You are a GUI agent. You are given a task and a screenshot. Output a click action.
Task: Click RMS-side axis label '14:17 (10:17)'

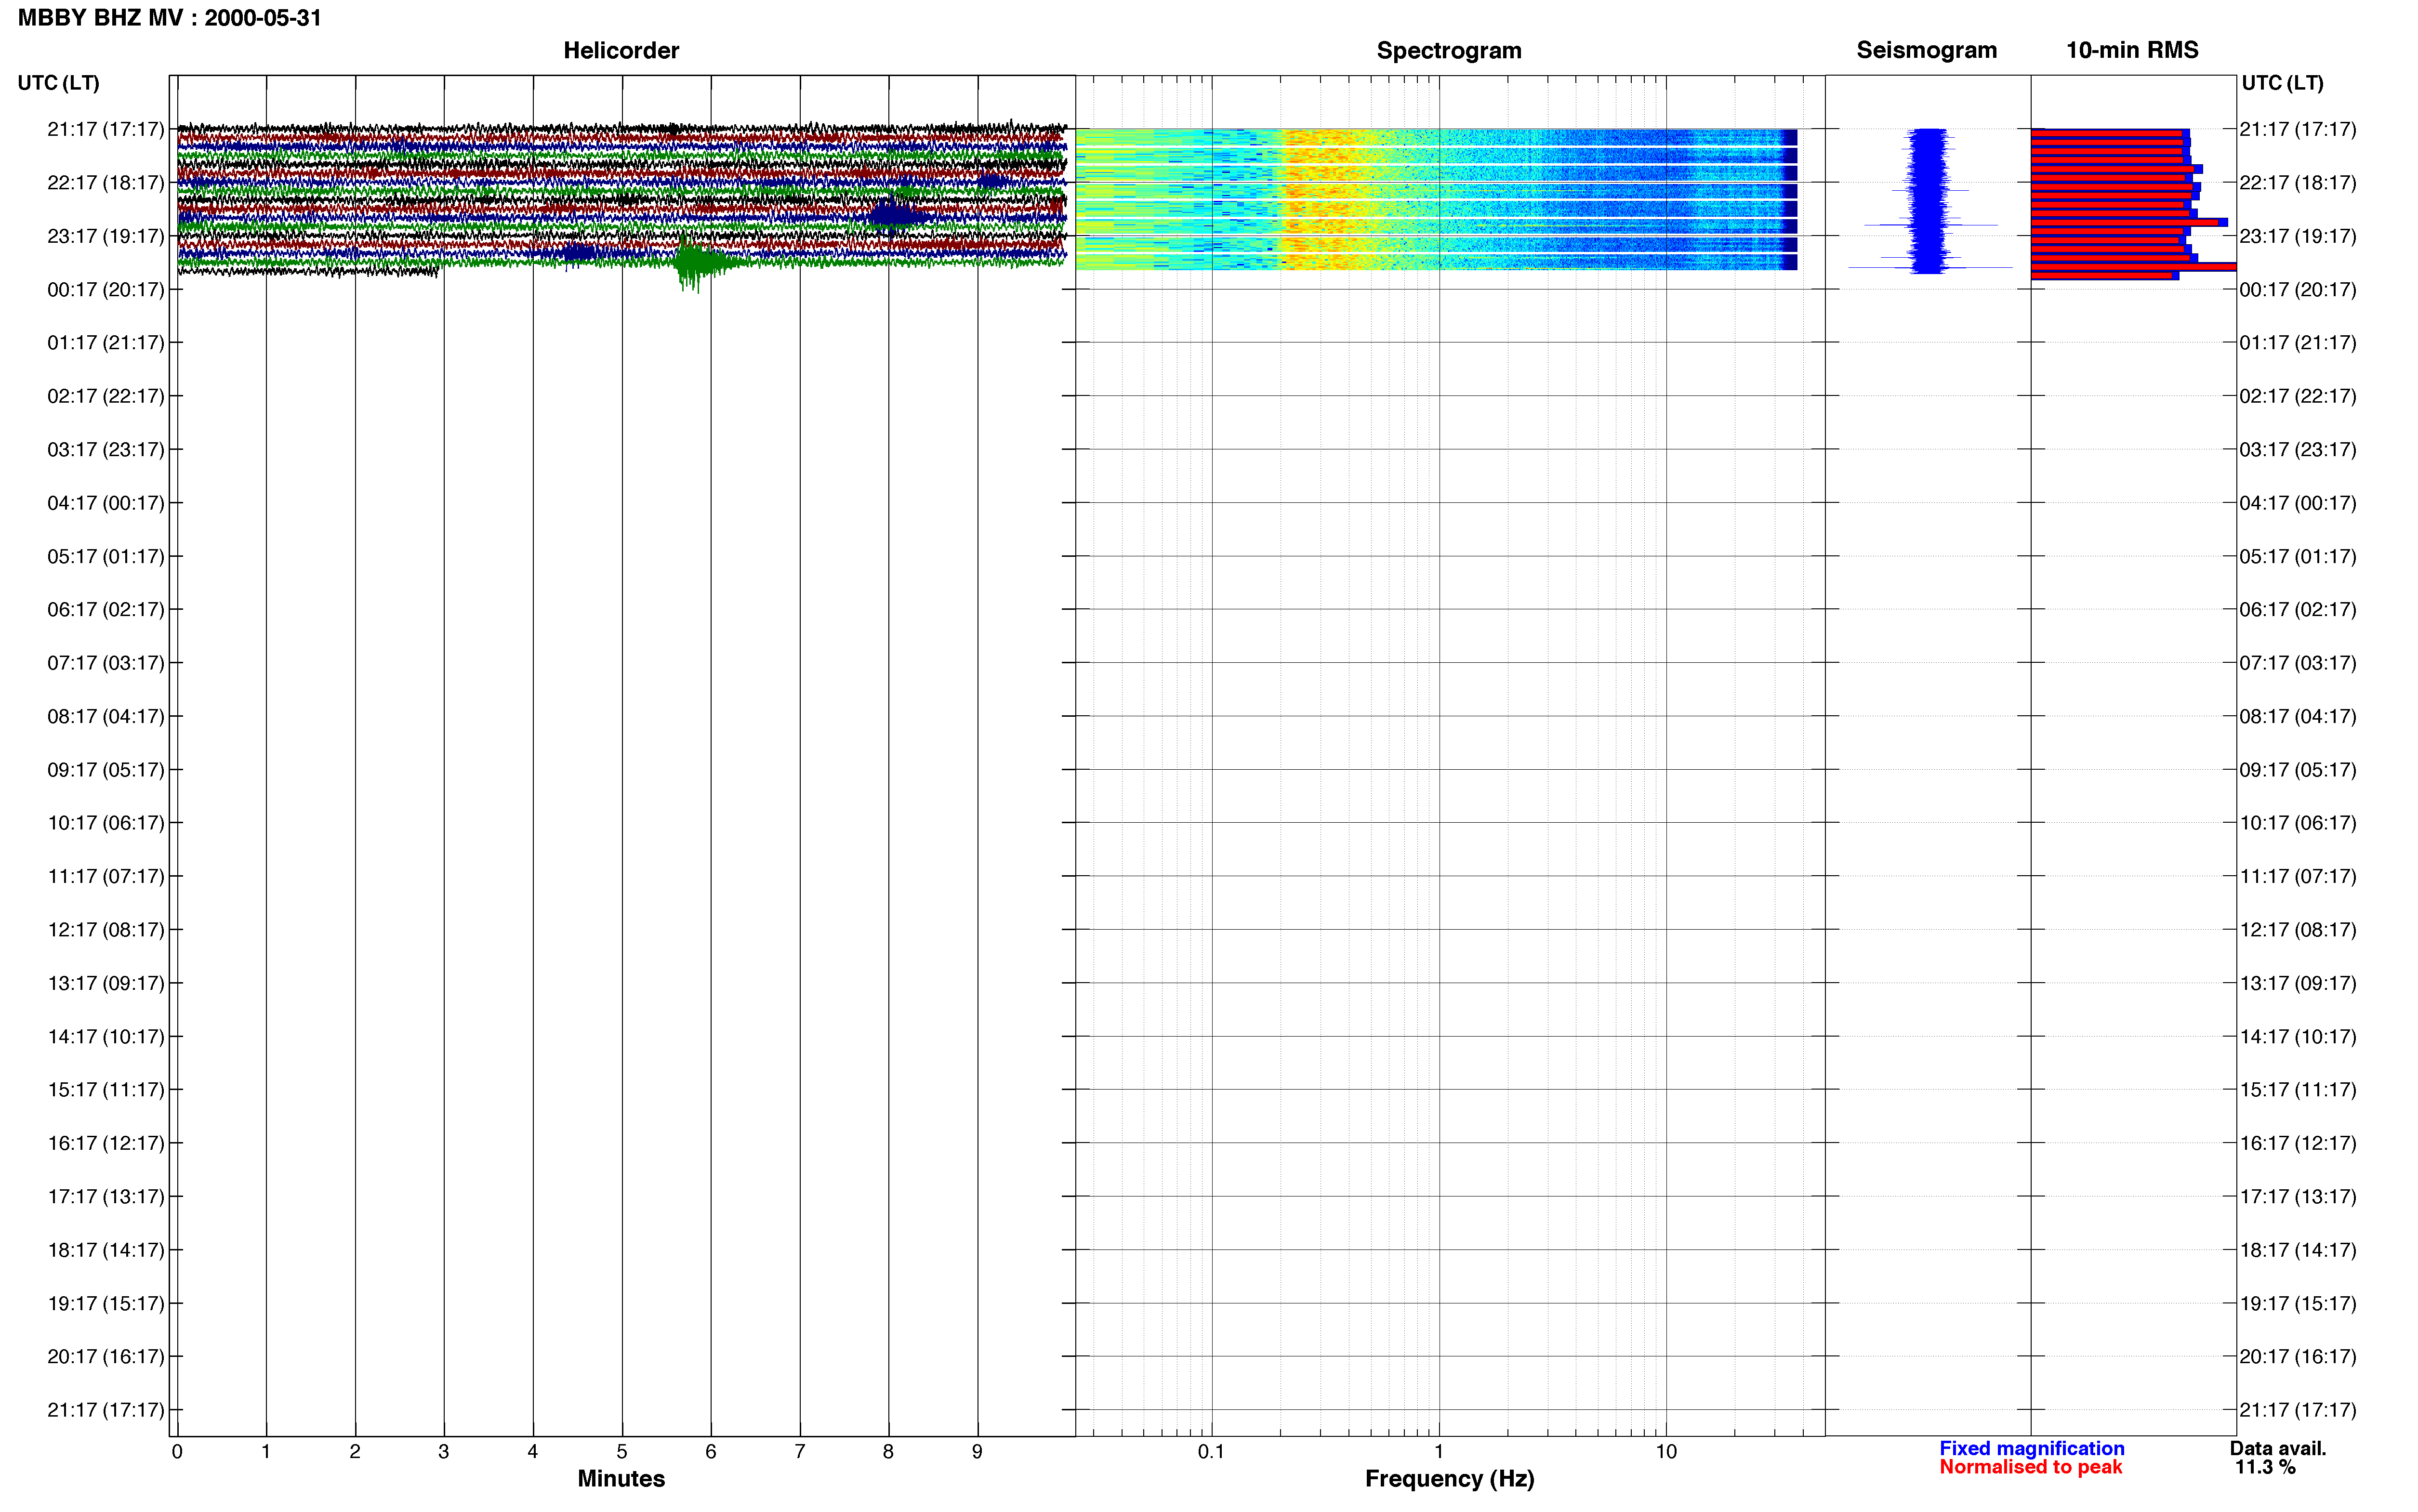[2298, 1036]
